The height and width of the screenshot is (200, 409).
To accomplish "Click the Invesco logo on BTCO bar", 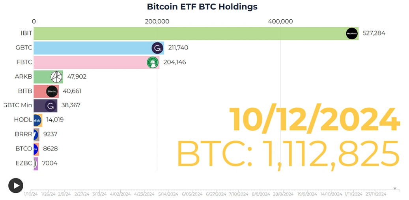I will tap(35, 149).
